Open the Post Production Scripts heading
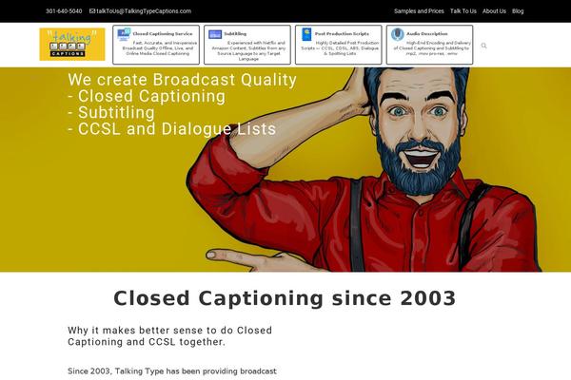This screenshot has width=571, height=380. coord(342,33)
